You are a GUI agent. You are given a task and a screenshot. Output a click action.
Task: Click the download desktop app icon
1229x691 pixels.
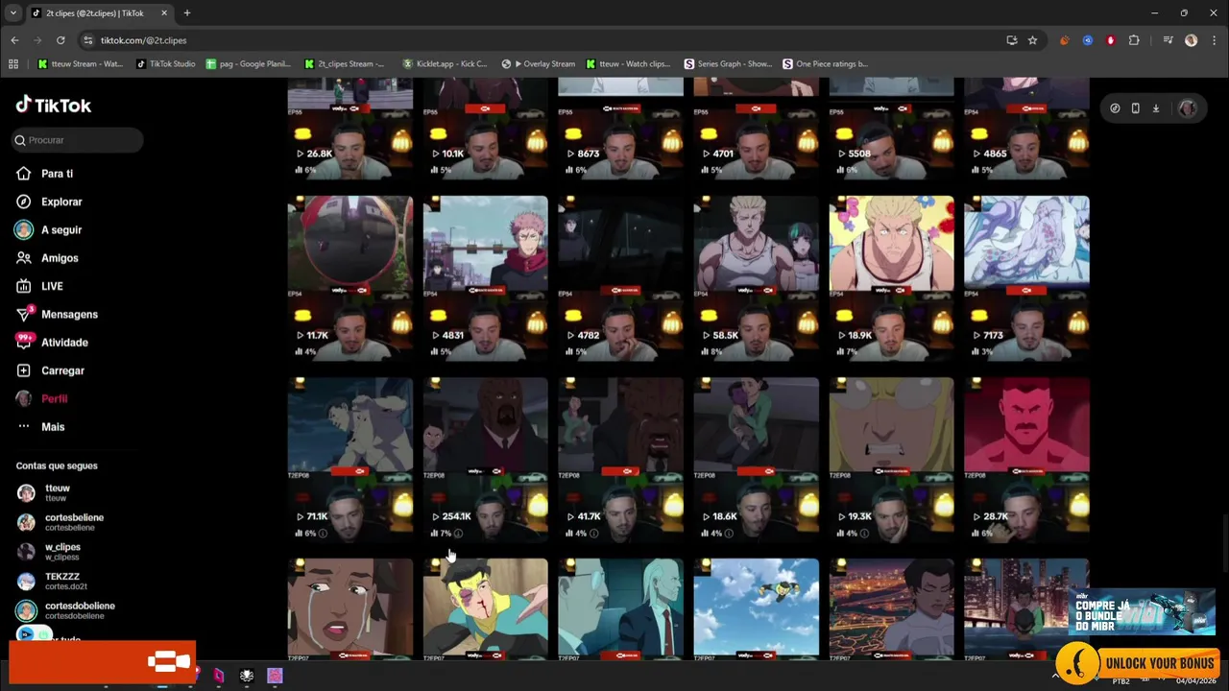(1156, 108)
